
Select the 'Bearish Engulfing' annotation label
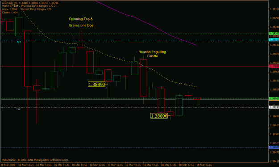click(x=152, y=52)
